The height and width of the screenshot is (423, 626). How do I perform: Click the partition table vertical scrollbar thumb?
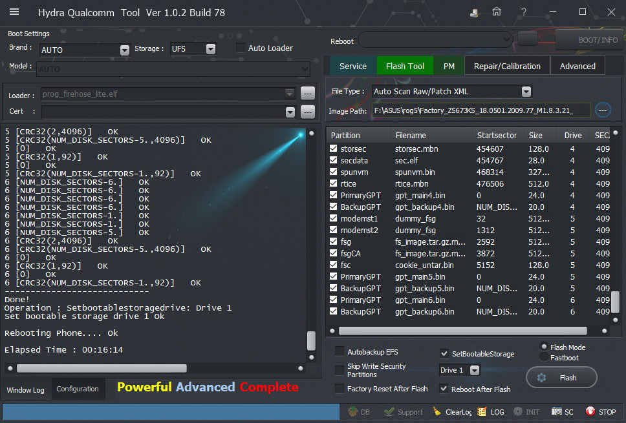tap(615, 302)
